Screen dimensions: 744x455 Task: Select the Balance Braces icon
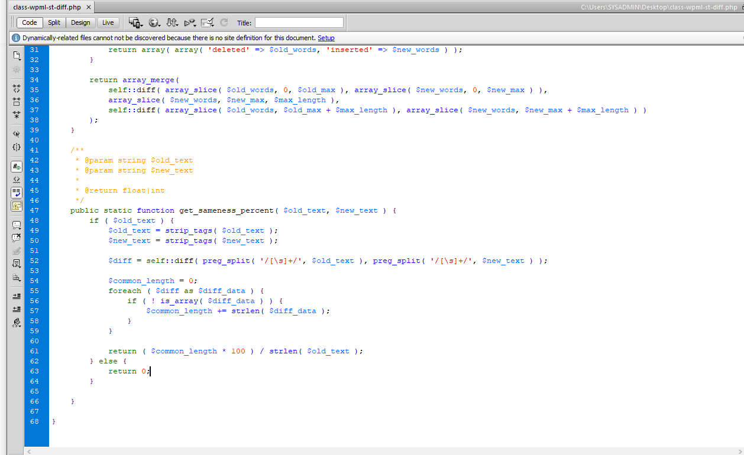point(16,147)
